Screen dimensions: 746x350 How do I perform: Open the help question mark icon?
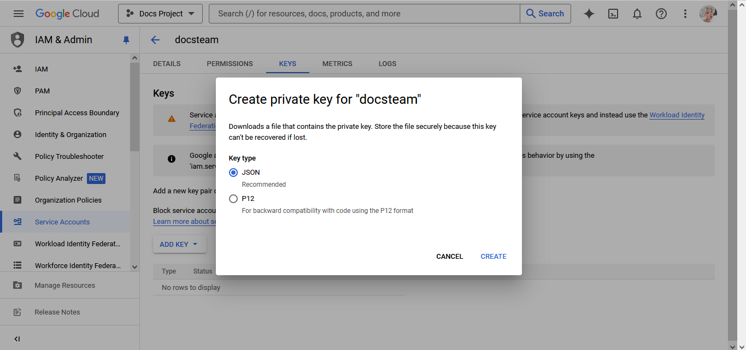point(661,14)
